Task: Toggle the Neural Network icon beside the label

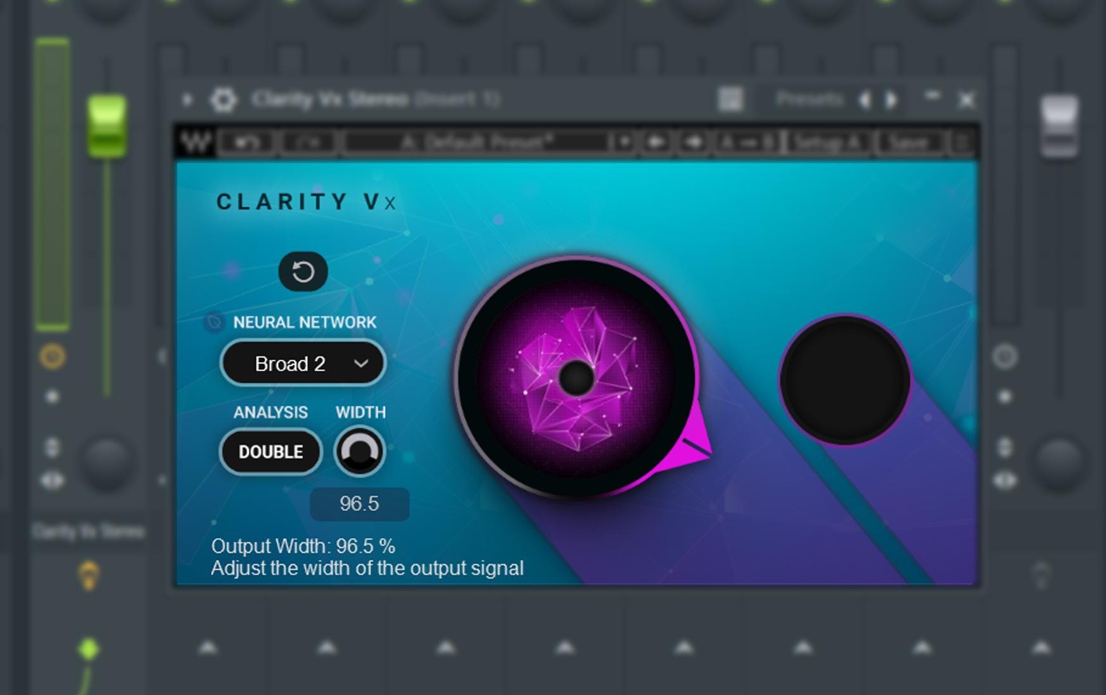Action: coord(214,322)
